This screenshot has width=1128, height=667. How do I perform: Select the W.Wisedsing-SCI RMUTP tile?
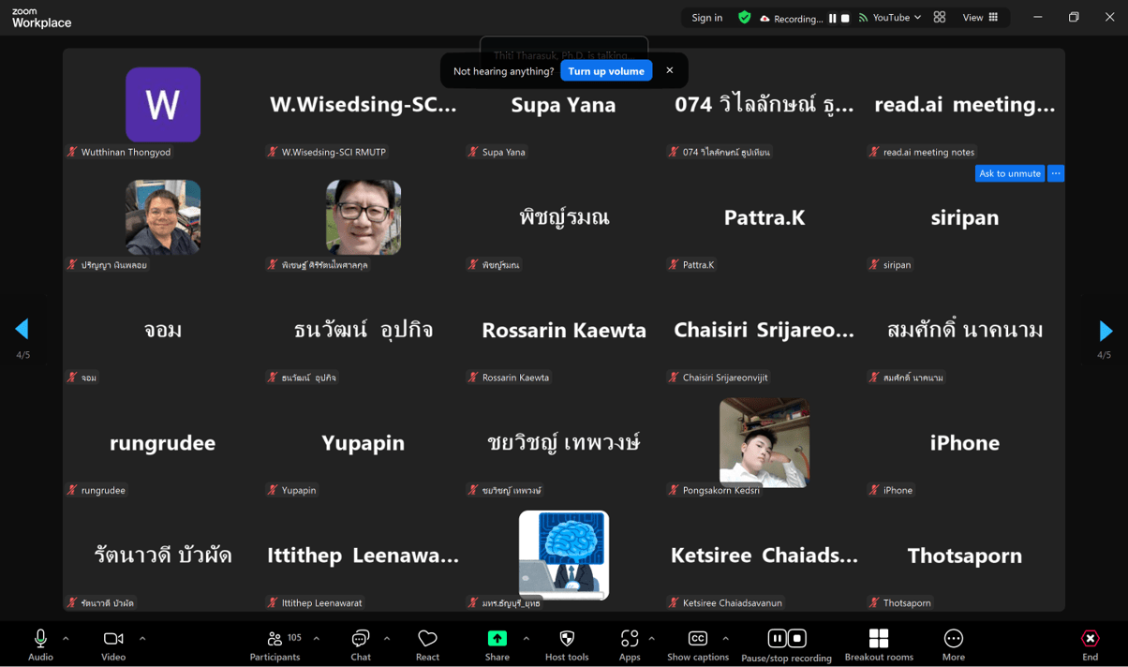coord(364,104)
